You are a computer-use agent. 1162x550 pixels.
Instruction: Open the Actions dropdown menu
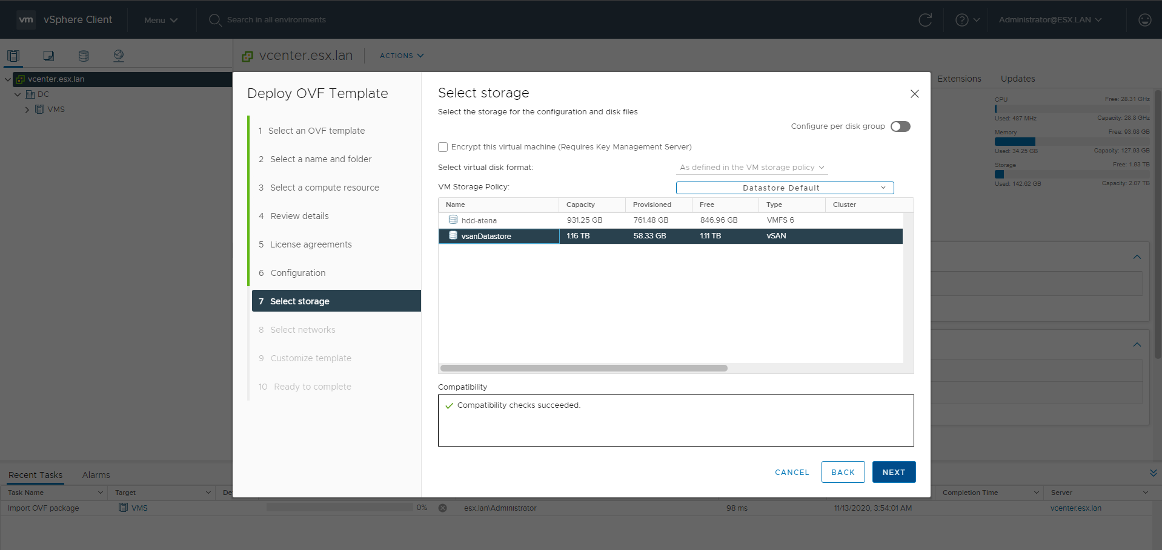(401, 56)
